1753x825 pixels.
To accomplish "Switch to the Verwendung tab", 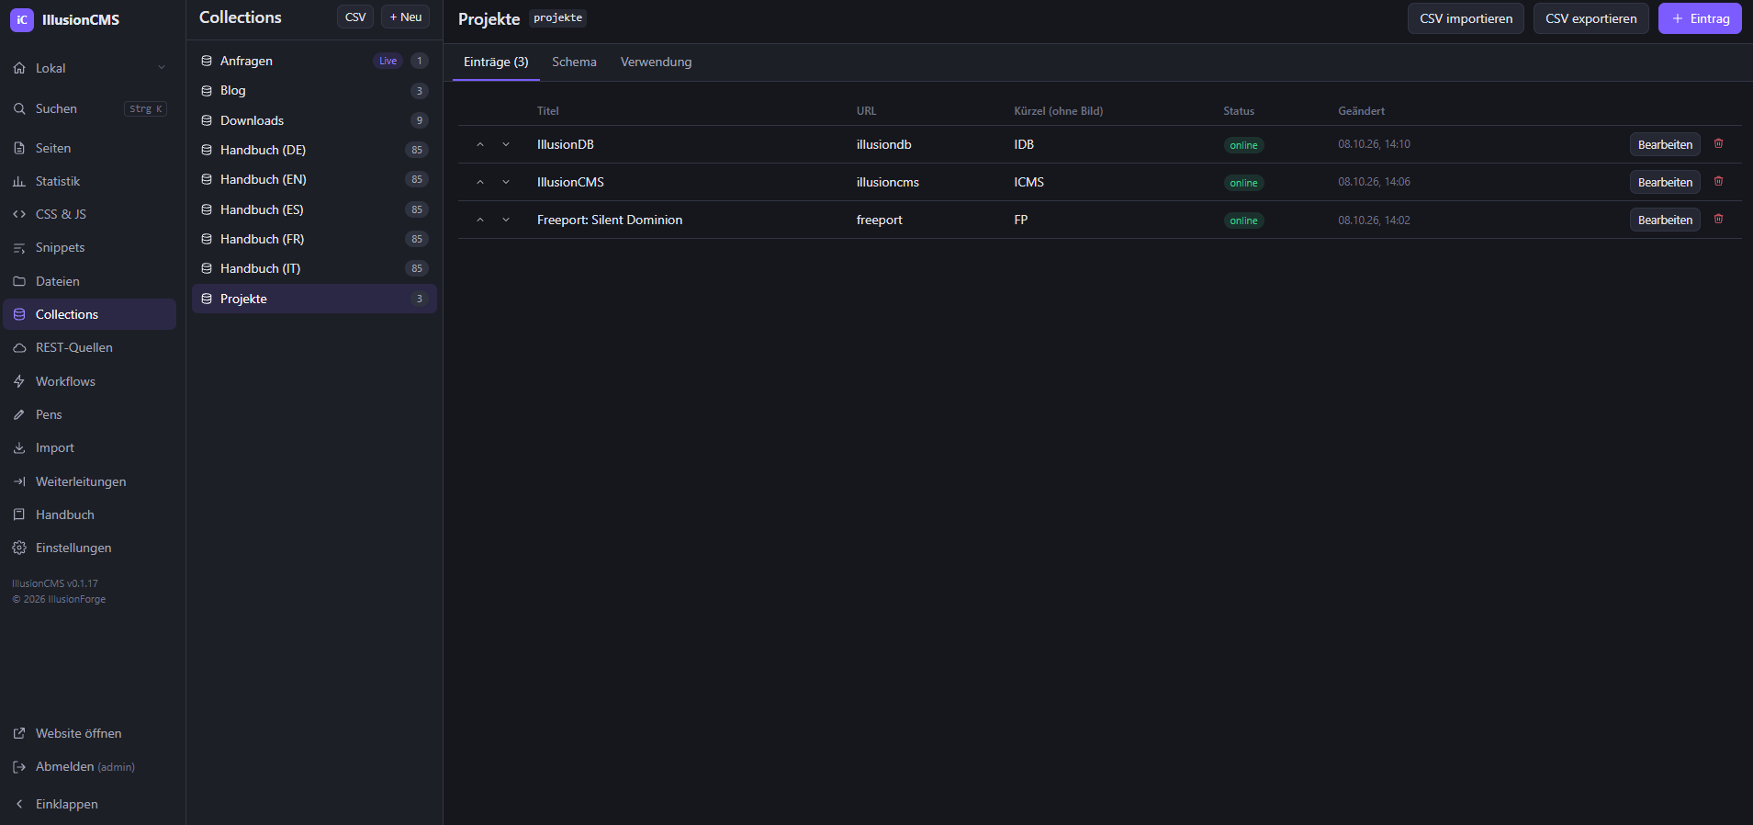I will [656, 62].
